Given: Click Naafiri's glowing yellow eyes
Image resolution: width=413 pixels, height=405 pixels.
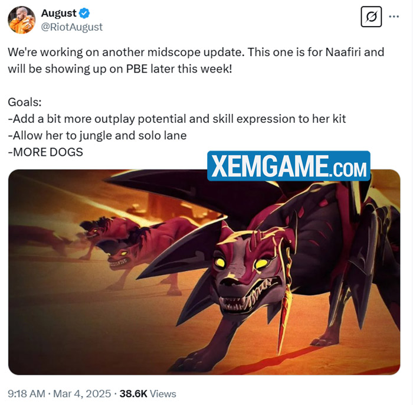Looking at the screenshot, I should 240,263.
